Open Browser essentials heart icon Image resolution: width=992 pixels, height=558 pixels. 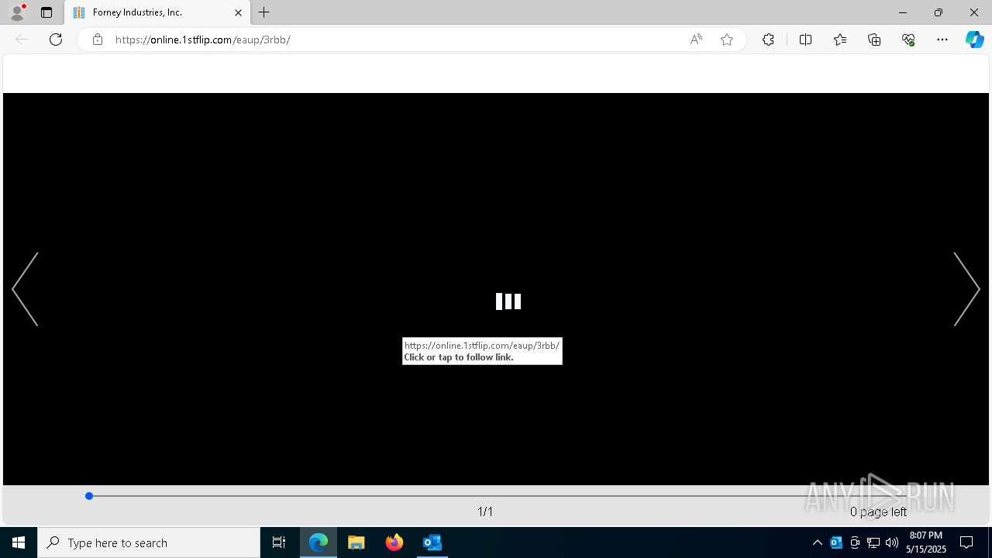(908, 40)
